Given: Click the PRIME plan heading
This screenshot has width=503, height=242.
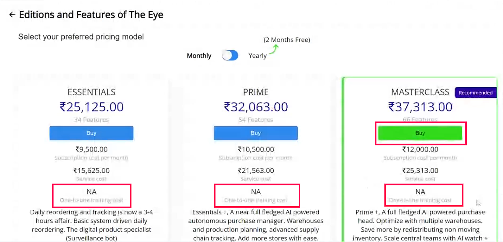Looking at the screenshot, I should pos(256,92).
